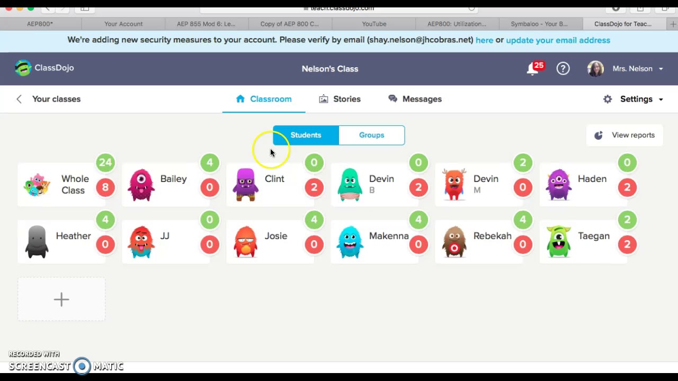This screenshot has width=678, height=381.
Task: Expand the Settings dropdown arrow
Action: [661, 99]
